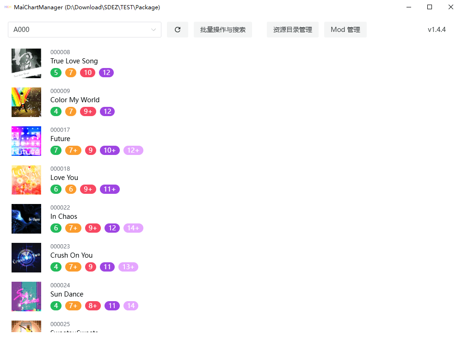Screen dimensions: 462x340
Task: Click Sun Dance green level 4 badge
Action: pos(56,306)
